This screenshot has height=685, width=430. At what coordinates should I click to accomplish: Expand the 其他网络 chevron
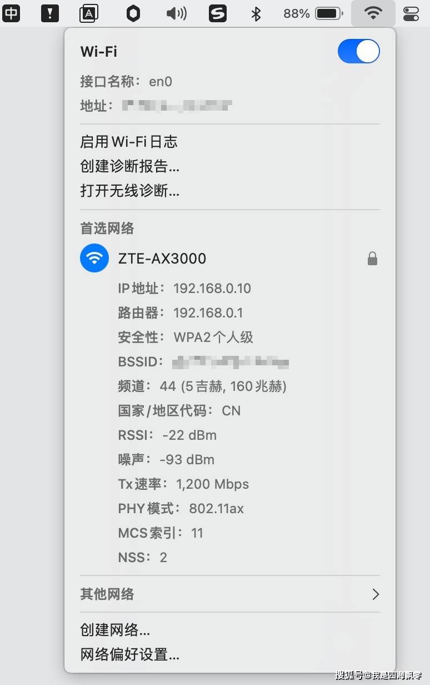pos(376,594)
